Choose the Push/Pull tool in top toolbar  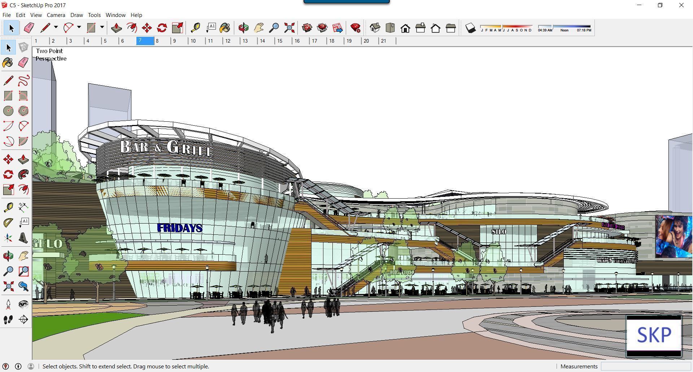tap(116, 28)
